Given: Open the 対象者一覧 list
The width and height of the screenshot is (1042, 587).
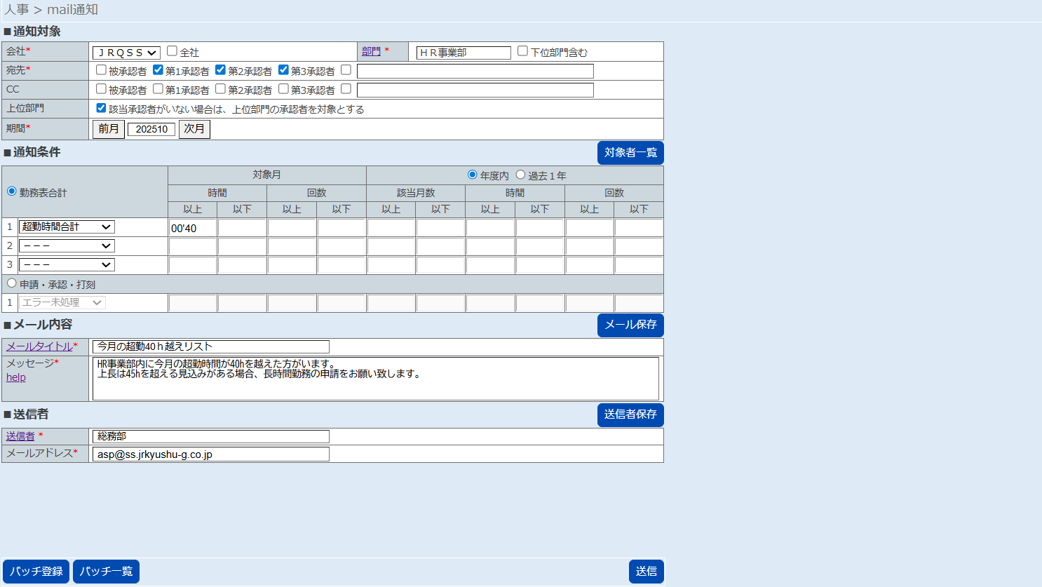Looking at the screenshot, I should click(x=630, y=153).
